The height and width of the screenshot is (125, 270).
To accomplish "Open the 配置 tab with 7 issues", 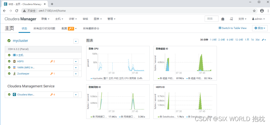I will pos(69,29).
